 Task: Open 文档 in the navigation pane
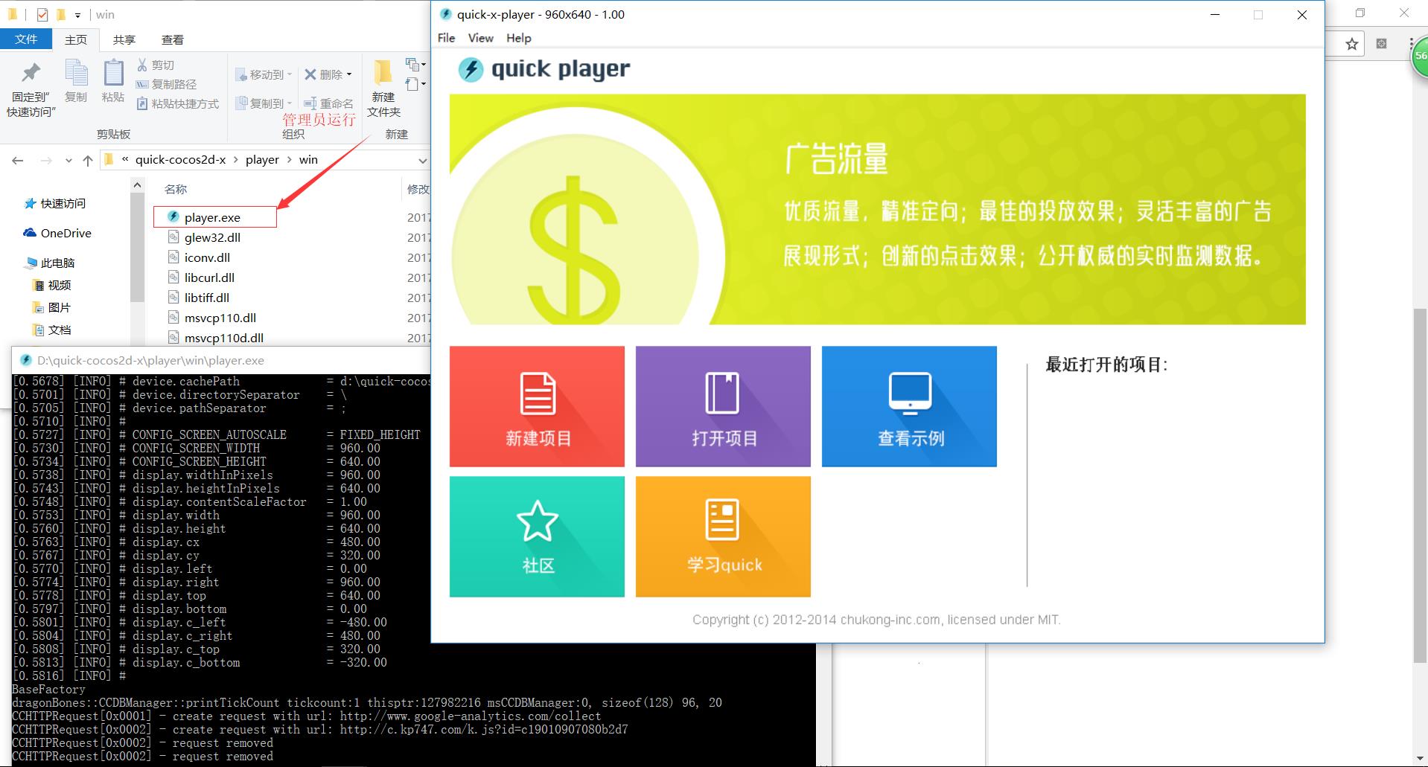point(52,330)
